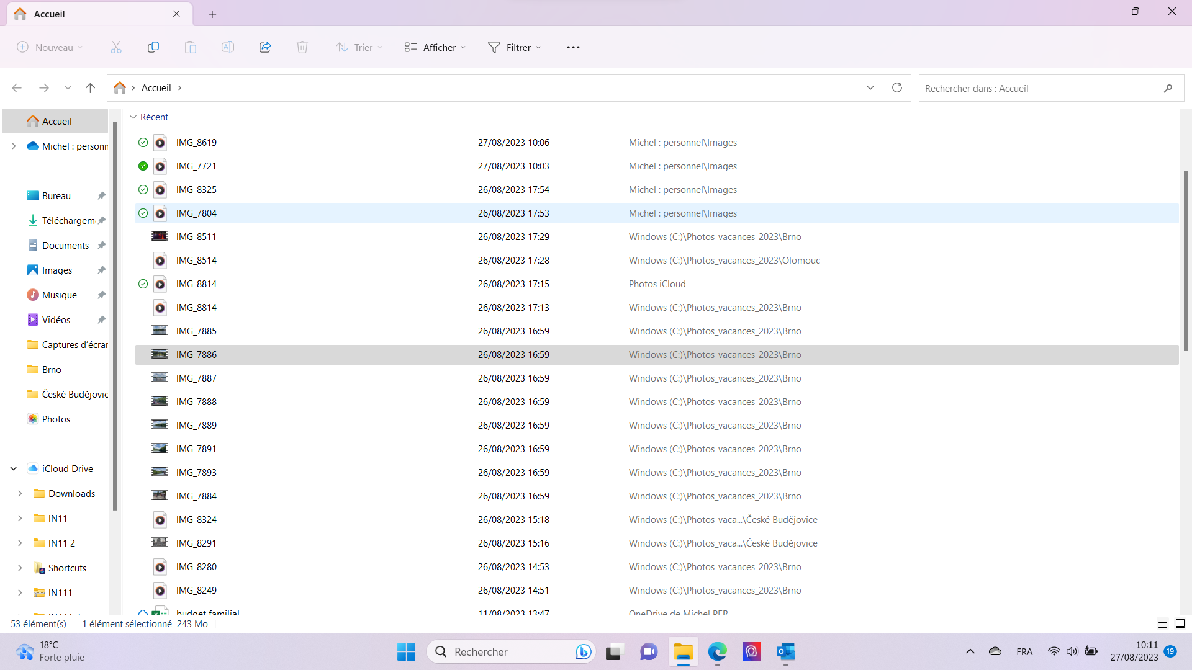Switch to large thumbnails view icon
This screenshot has height=670, width=1192.
(1180, 623)
